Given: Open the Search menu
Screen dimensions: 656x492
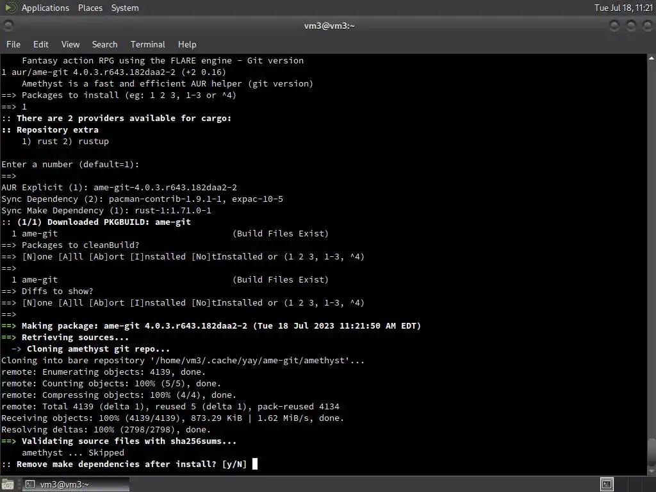Looking at the screenshot, I should pos(104,44).
